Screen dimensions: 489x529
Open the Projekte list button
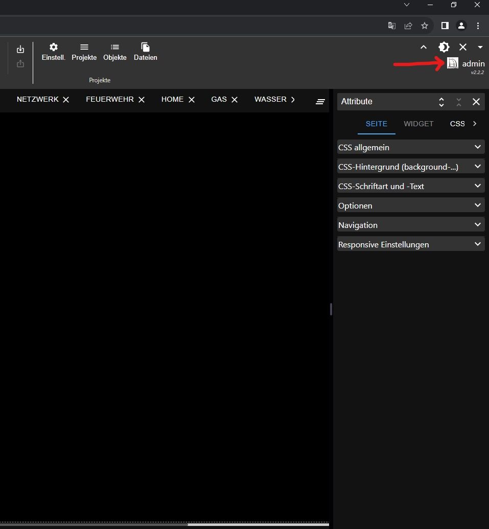(x=84, y=52)
